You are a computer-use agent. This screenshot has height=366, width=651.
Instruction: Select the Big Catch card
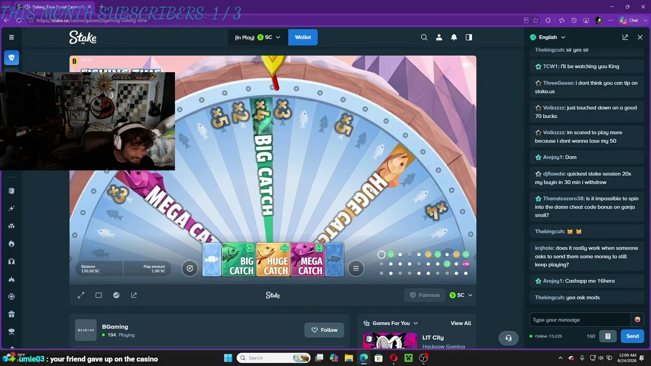pos(239,260)
